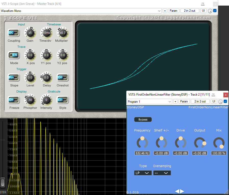Click the Drive -0.00 dB value field
Image resolution: width=229 pixels, height=195 pixels.
click(180, 153)
